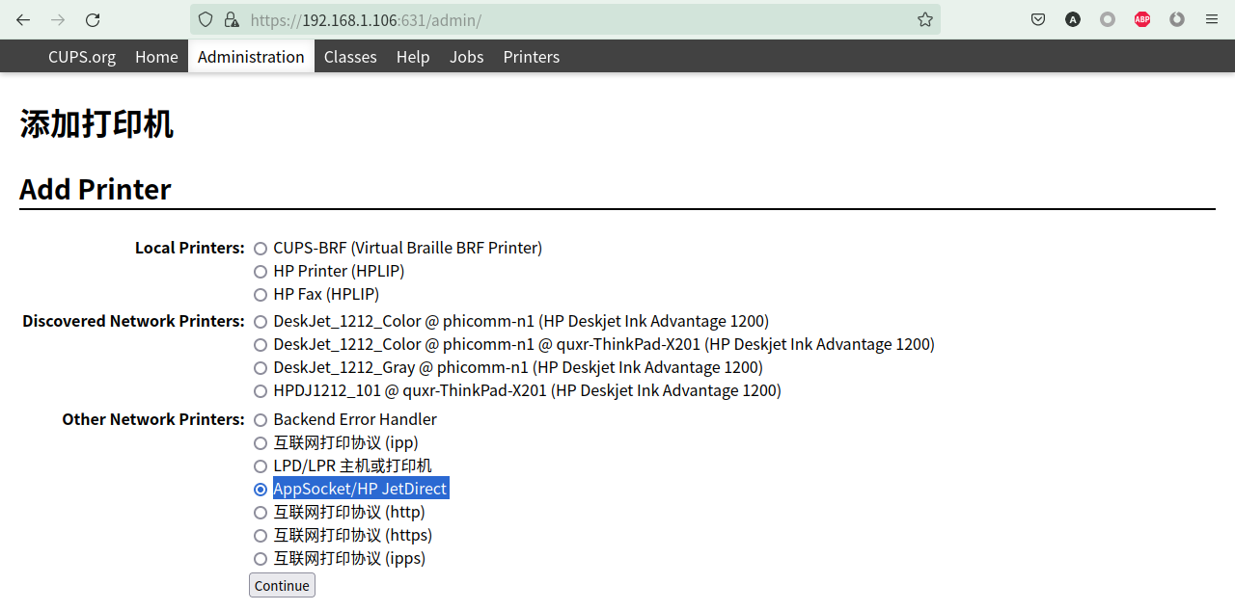
Task: Select DeskJet_1212_Gray @ phicomm-n1 printer
Action: click(261, 368)
